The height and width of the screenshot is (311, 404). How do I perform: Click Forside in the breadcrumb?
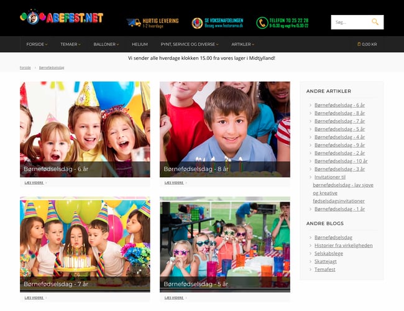tap(25, 67)
